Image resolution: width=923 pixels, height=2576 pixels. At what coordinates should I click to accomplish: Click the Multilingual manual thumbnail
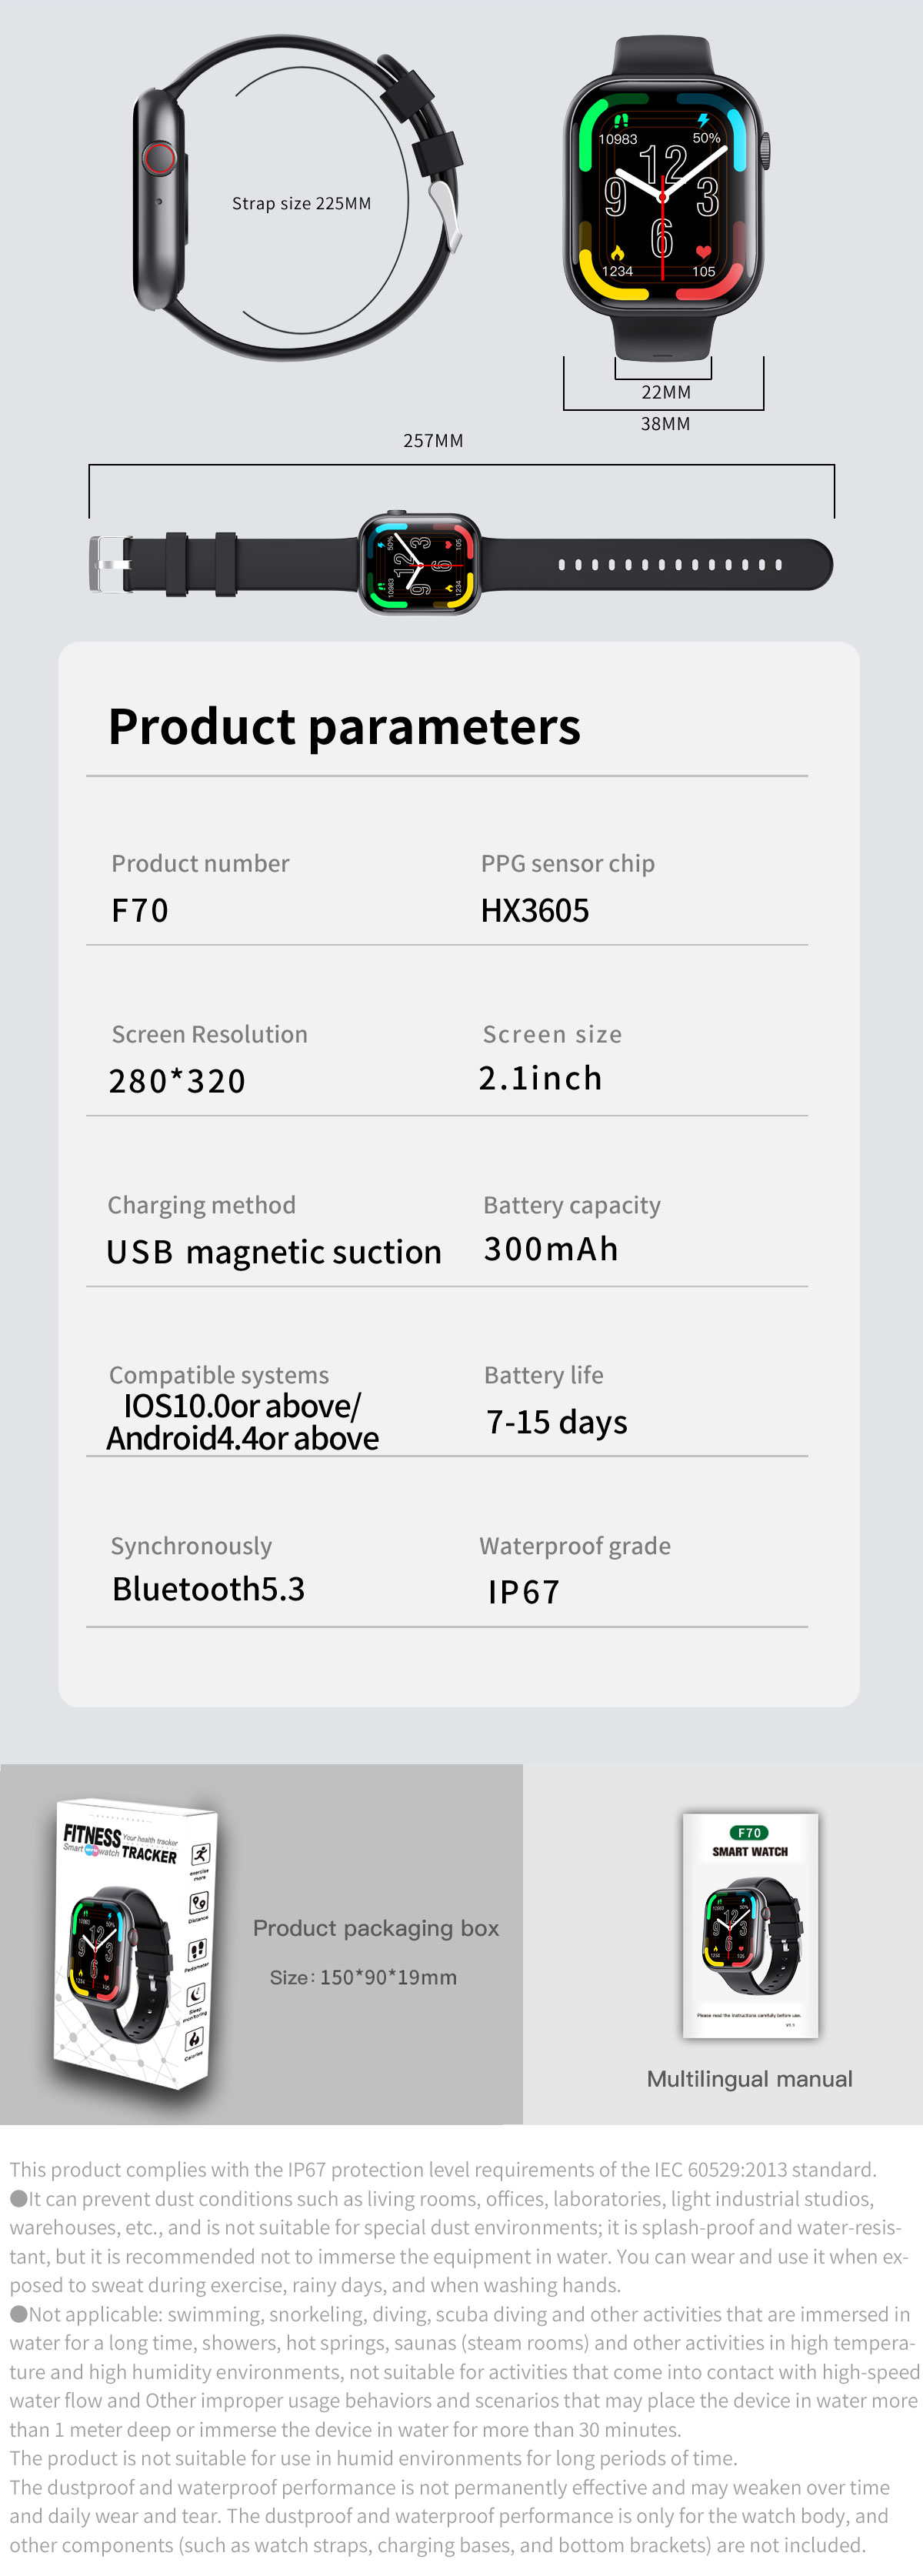pyautogui.click(x=750, y=1925)
